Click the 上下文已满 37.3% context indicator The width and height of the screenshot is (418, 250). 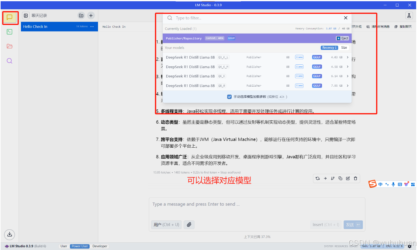point(257,237)
